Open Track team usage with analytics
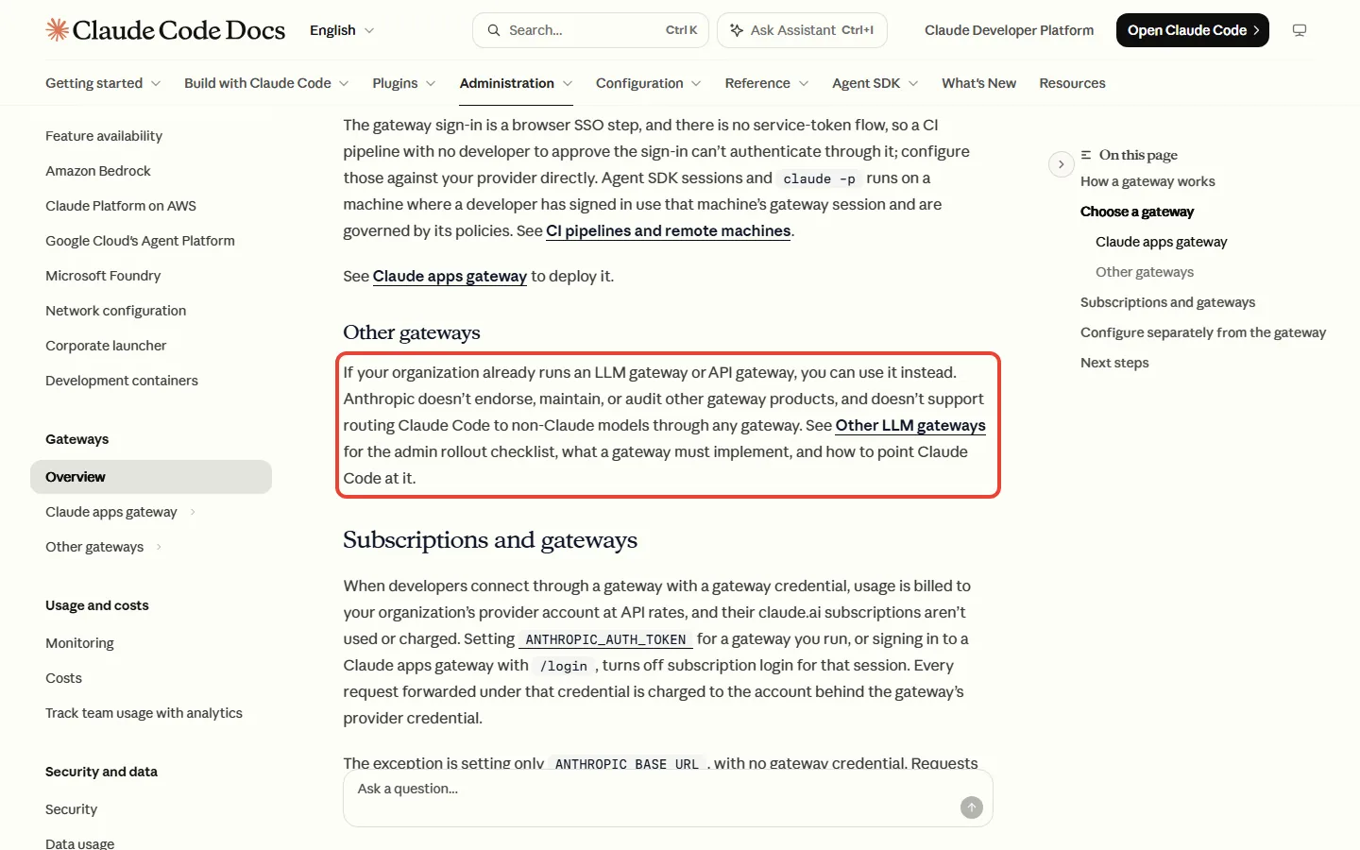 [144, 713]
